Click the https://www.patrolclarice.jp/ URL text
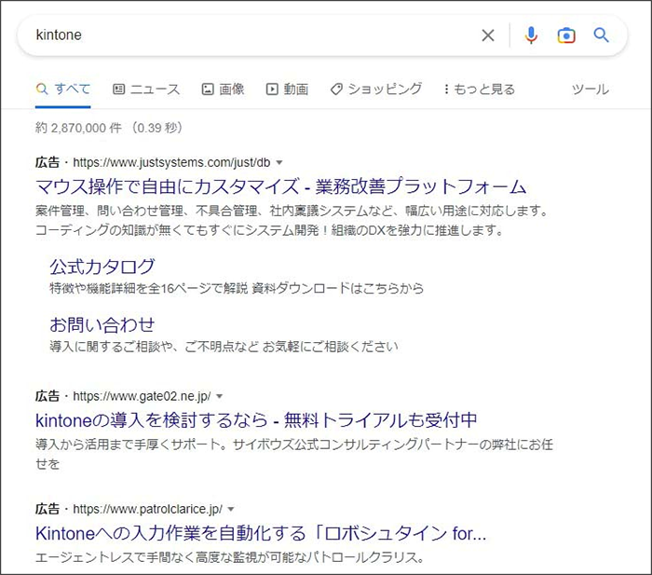652x575 pixels. click(147, 509)
